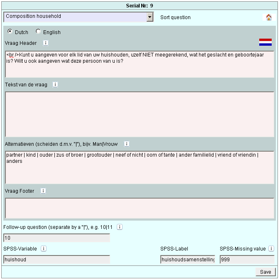Click the SPSS-Missing value field showing 999
Screen dimensions: 280x280
click(247, 259)
